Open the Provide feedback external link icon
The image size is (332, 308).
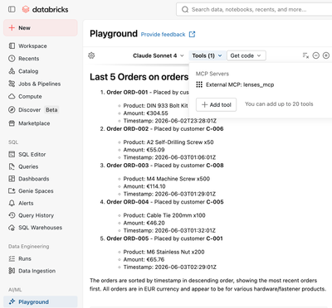coord(192,34)
